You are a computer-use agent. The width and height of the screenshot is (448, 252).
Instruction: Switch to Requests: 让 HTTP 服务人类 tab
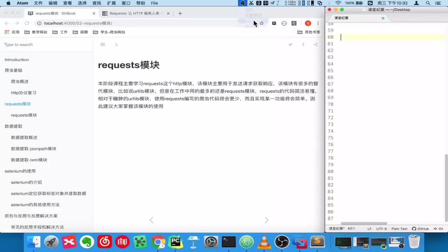click(136, 13)
